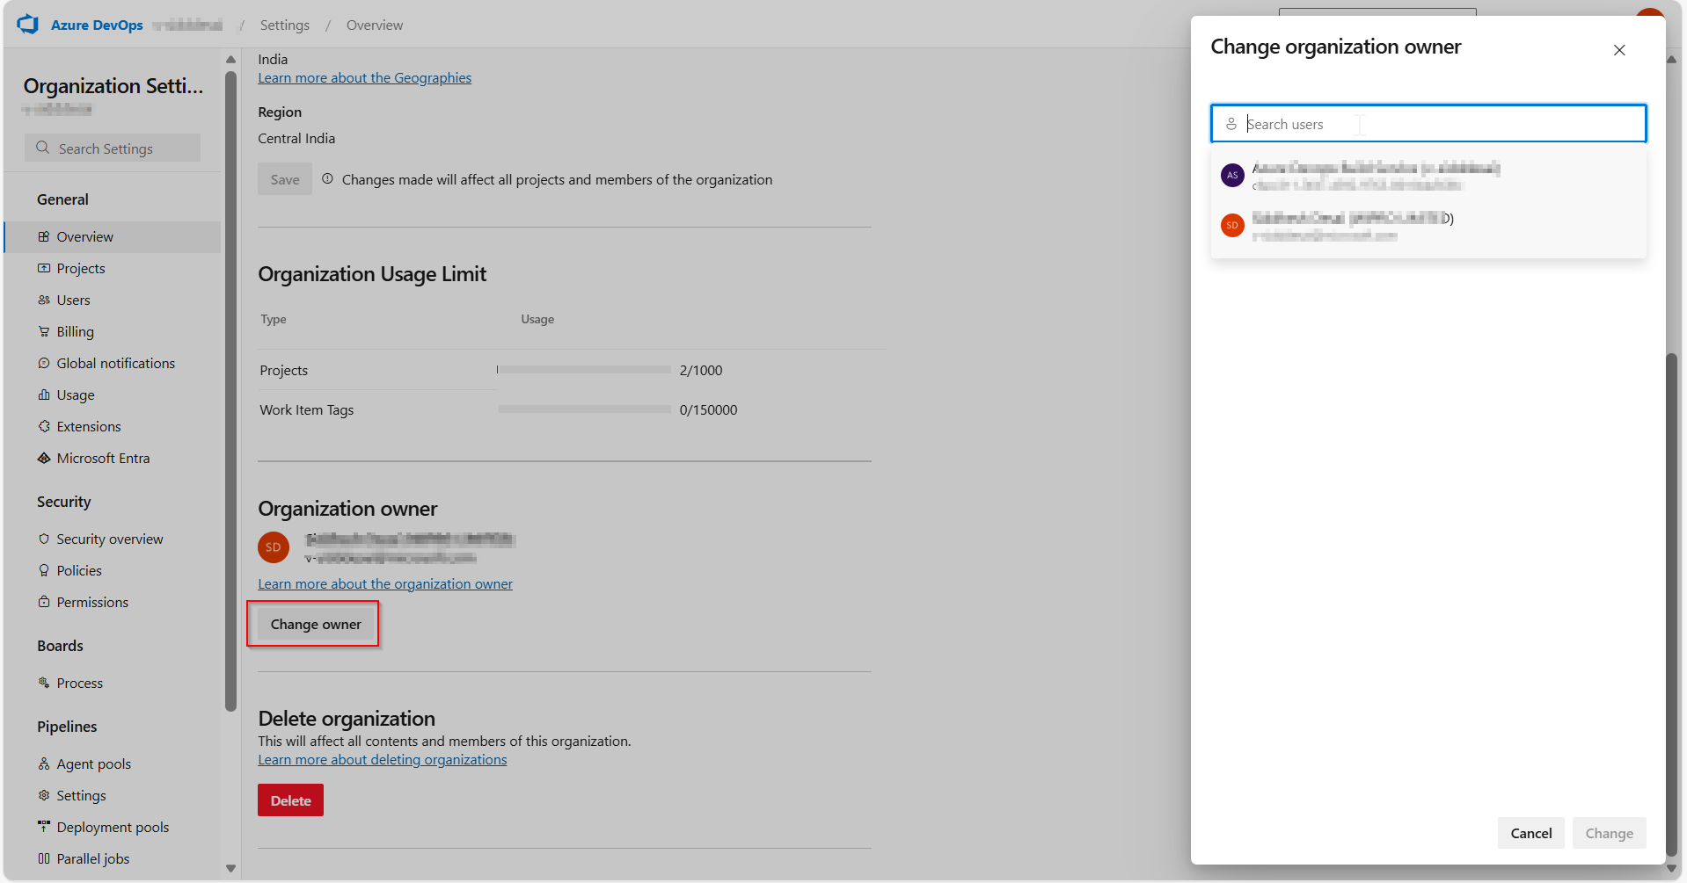Click the 0/150000 tags usage value
Screen dimensions: 1687x883
pyautogui.click(x=708, y=409)
